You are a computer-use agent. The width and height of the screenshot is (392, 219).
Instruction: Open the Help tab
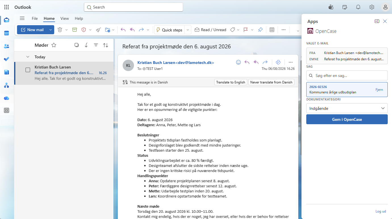[x=79, y=18]
